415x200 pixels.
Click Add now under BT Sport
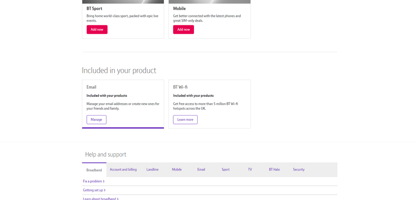pyautogui.click(x=97, y=30)
